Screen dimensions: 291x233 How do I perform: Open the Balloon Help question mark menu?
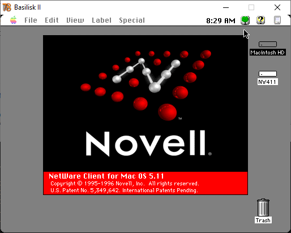pyautogui.click(x=260, y=20)
